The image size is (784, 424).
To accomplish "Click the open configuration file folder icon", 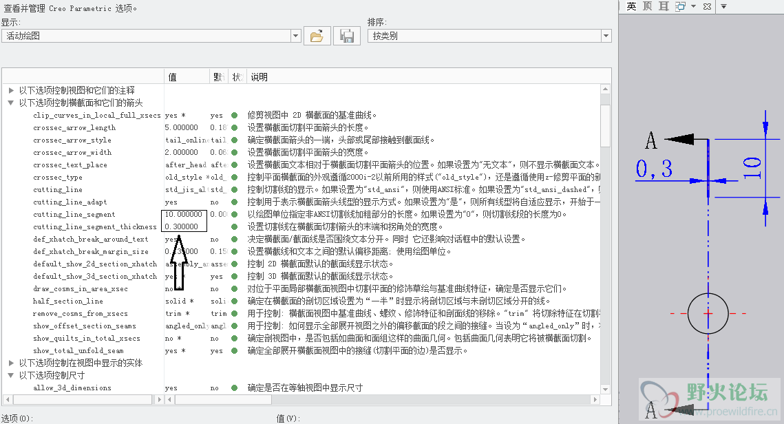I will click(317, 36).
